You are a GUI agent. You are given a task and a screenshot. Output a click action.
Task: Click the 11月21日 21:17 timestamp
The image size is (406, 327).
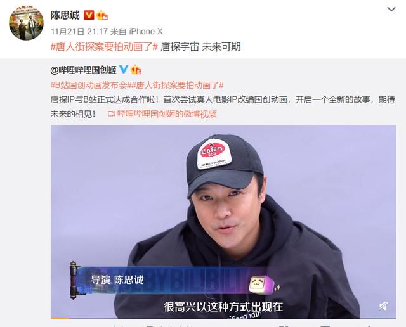79,32
